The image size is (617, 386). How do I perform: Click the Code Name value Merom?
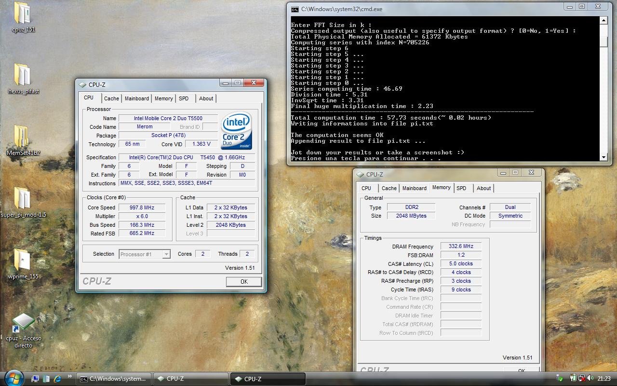click(x=145, y=127)
